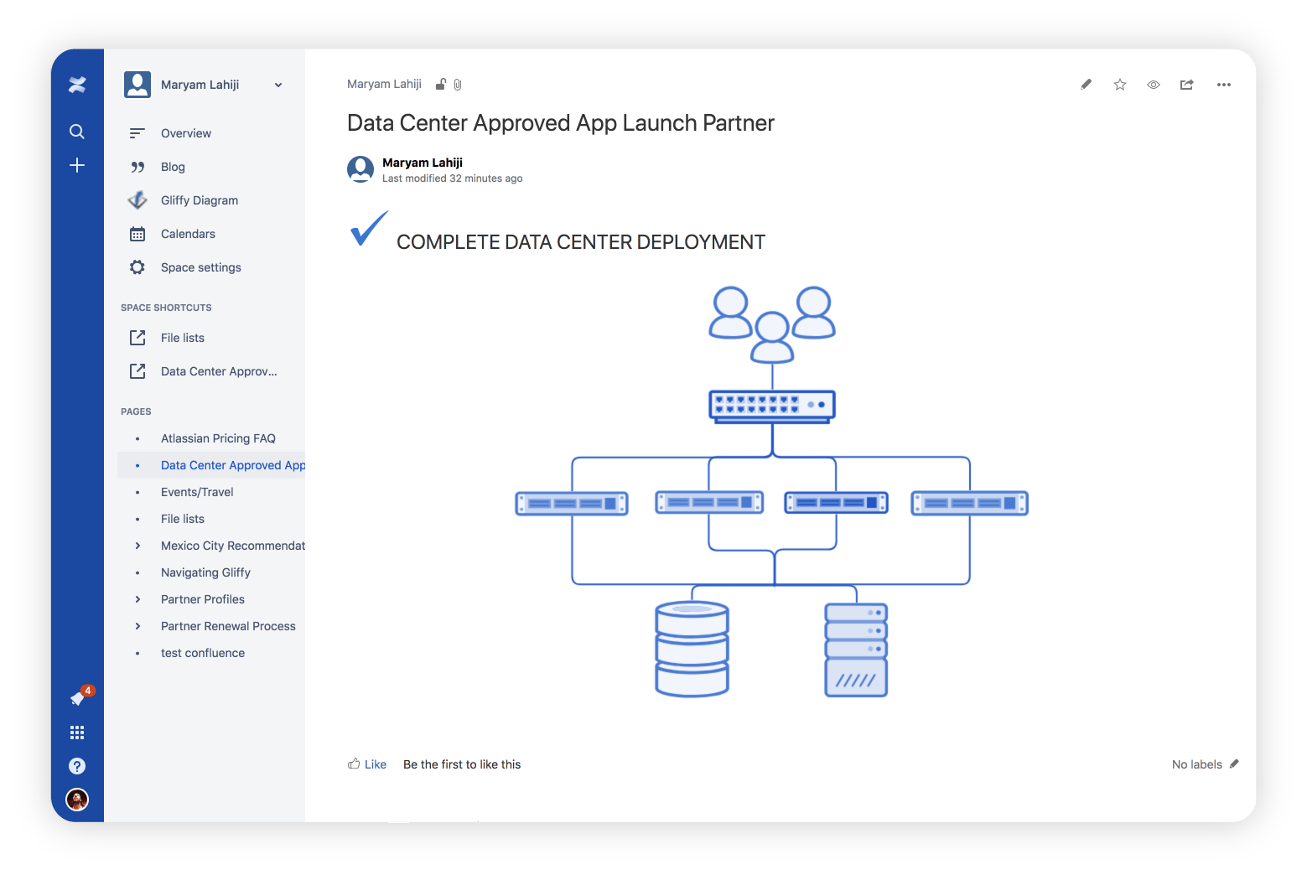
Task: Like this page
Action: point(367,764)
